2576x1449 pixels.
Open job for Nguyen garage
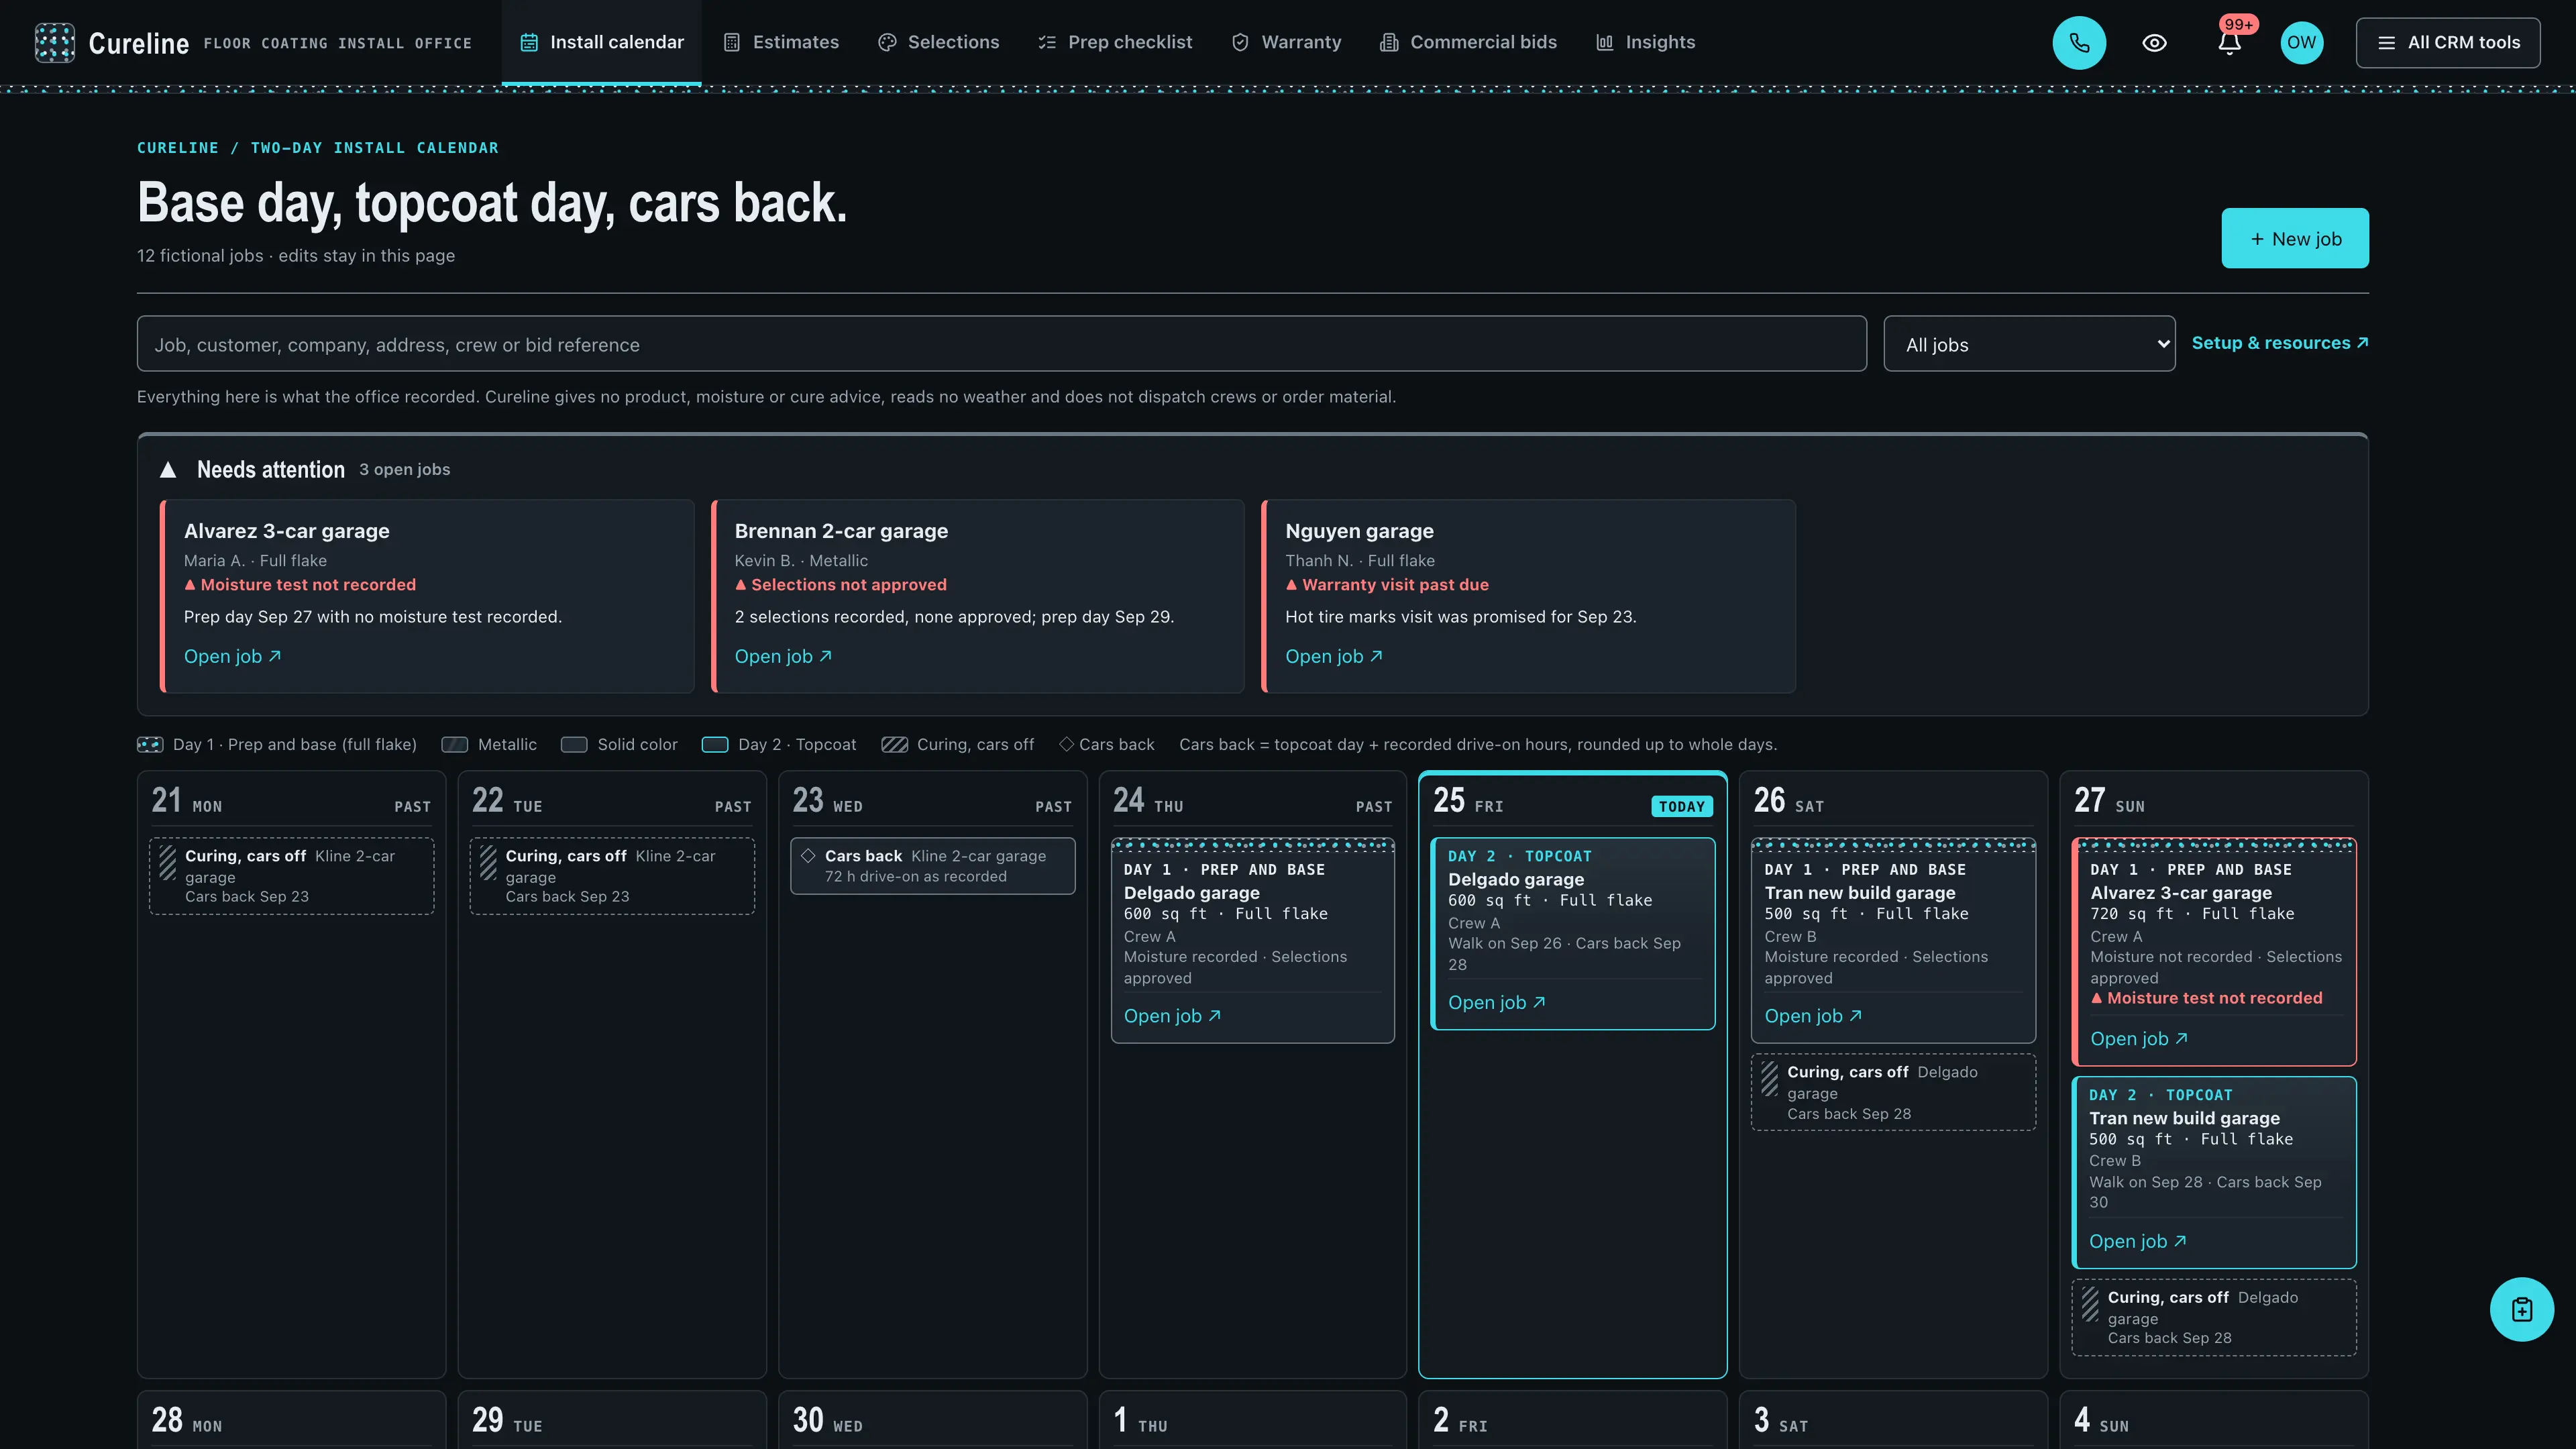click(x=1333, y=656)
